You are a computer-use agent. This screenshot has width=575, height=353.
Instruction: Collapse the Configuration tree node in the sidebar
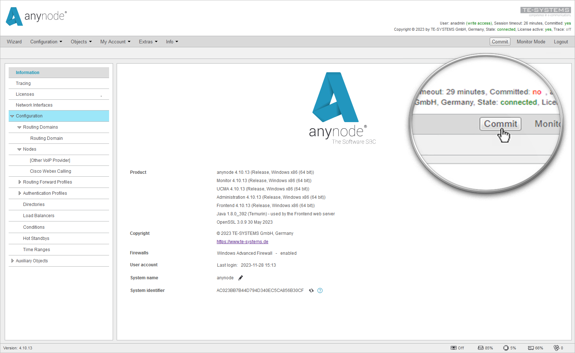coord(12,116)
